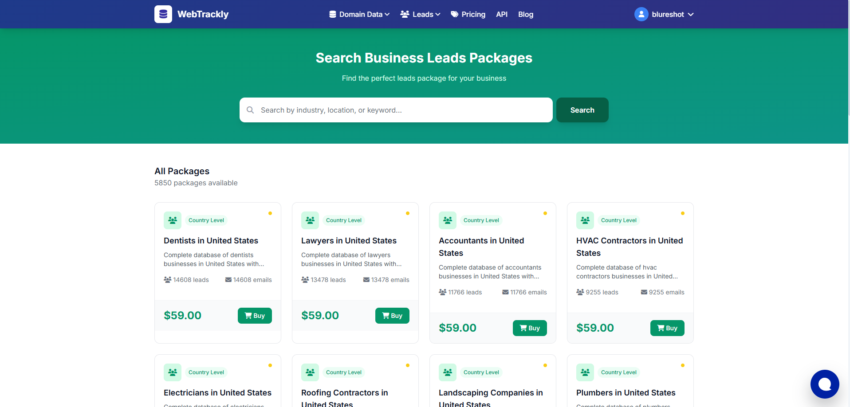The width and height of the screenshot is (850, 407).
Task: Click the group icon on HVAC Contractors card
Action: tap(585, 220)
